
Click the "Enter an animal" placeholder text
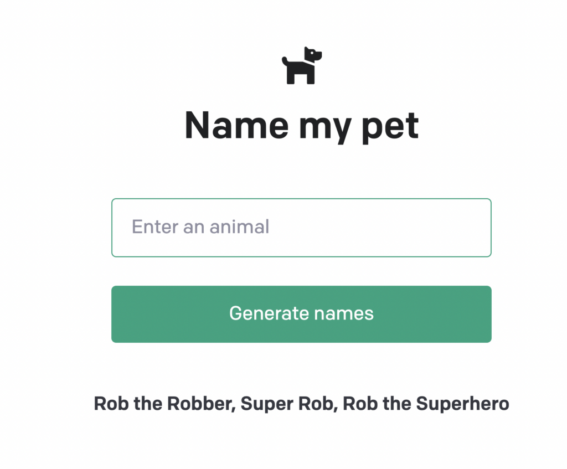(x=200, y=226)
